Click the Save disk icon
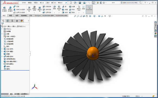The height and width of the screenshot is (98, 158). click(80, 3)
